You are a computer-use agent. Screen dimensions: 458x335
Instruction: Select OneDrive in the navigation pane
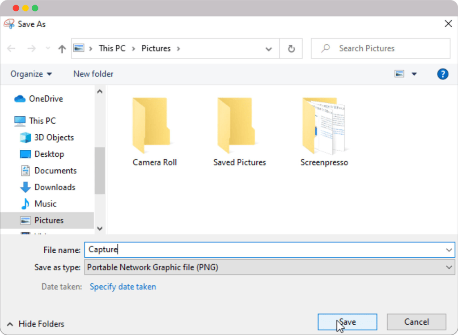[x=46, y=99]
